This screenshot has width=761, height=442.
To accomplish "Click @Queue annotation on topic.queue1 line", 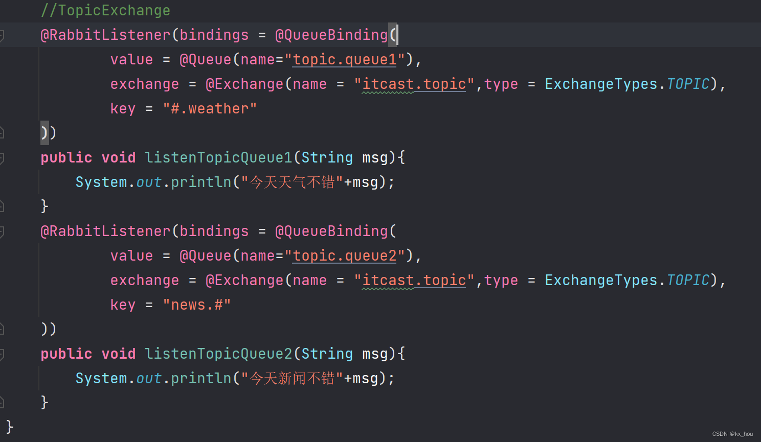I will coord(206,59).
